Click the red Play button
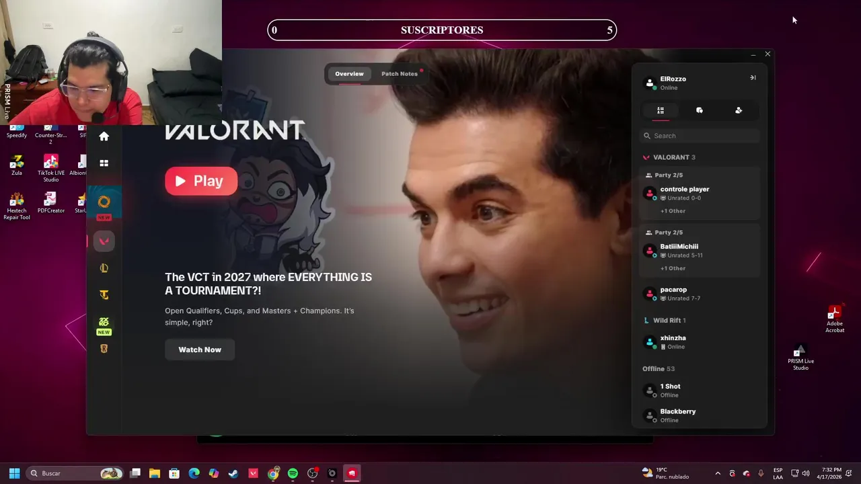 click(201, 181)
